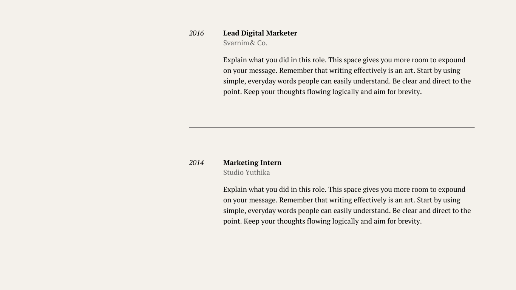Select the Lead Digital Marketer heading
The width and height of the screenshot is (516, 290).
260,33
